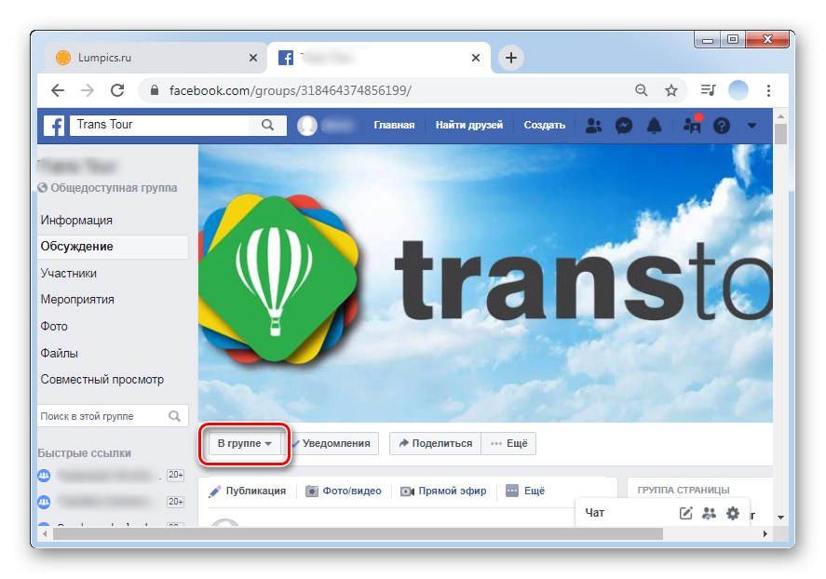Start a Публикация post
Viewport: 826px width, 579px height.
[248, 491]
